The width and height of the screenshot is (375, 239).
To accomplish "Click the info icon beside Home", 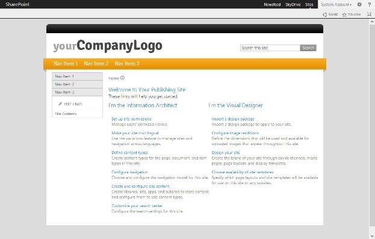I will pos(122,78).
